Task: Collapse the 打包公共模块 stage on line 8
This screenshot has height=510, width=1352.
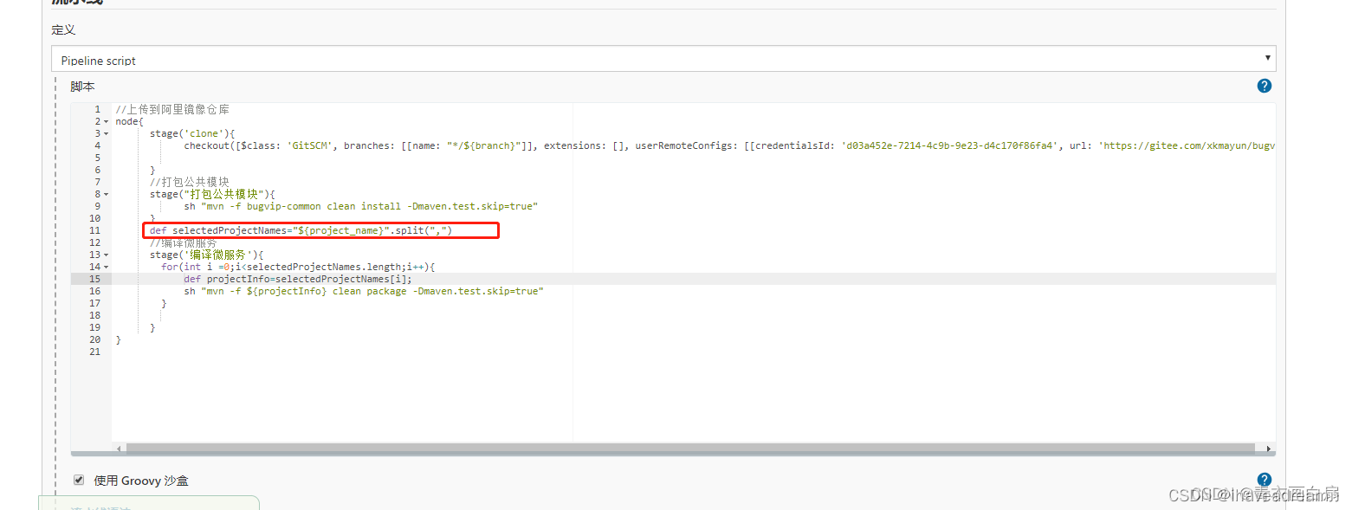Action: coord(104,194)
